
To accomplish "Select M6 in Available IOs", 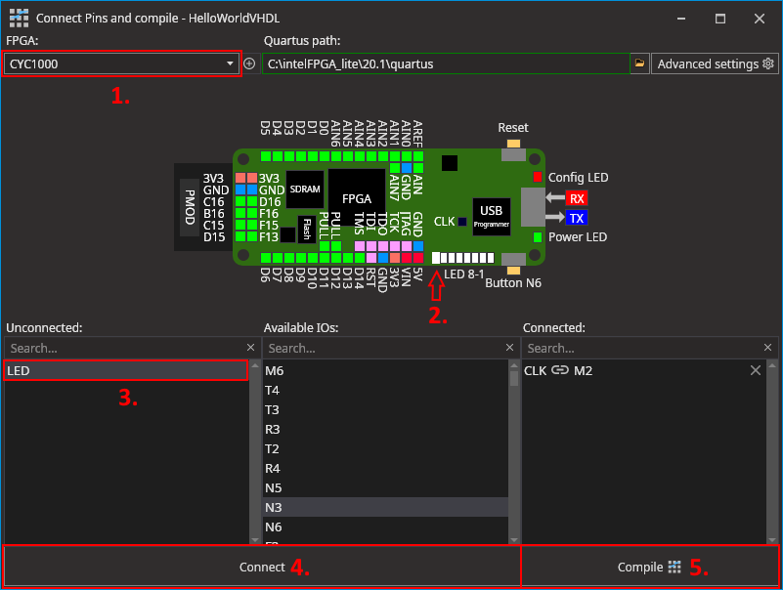I will click(385, 370).
